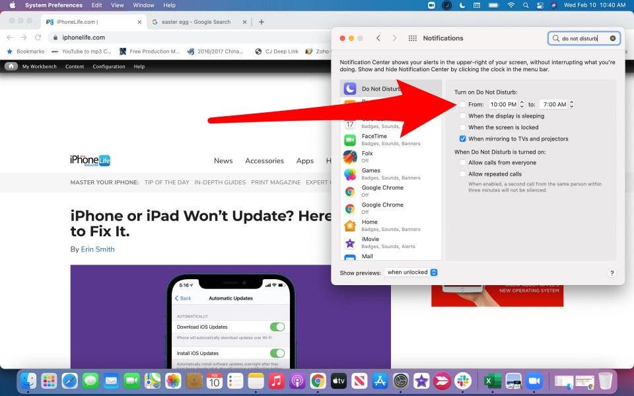Open the Show previews dropdown
The height and width of the screenshot is (396, 634).
click(411, 273)
